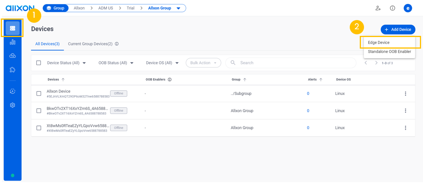This screenshot has height=184, width=423.
Task: Expand the group breadcrumb dropdown arrow
Action: 178,8
